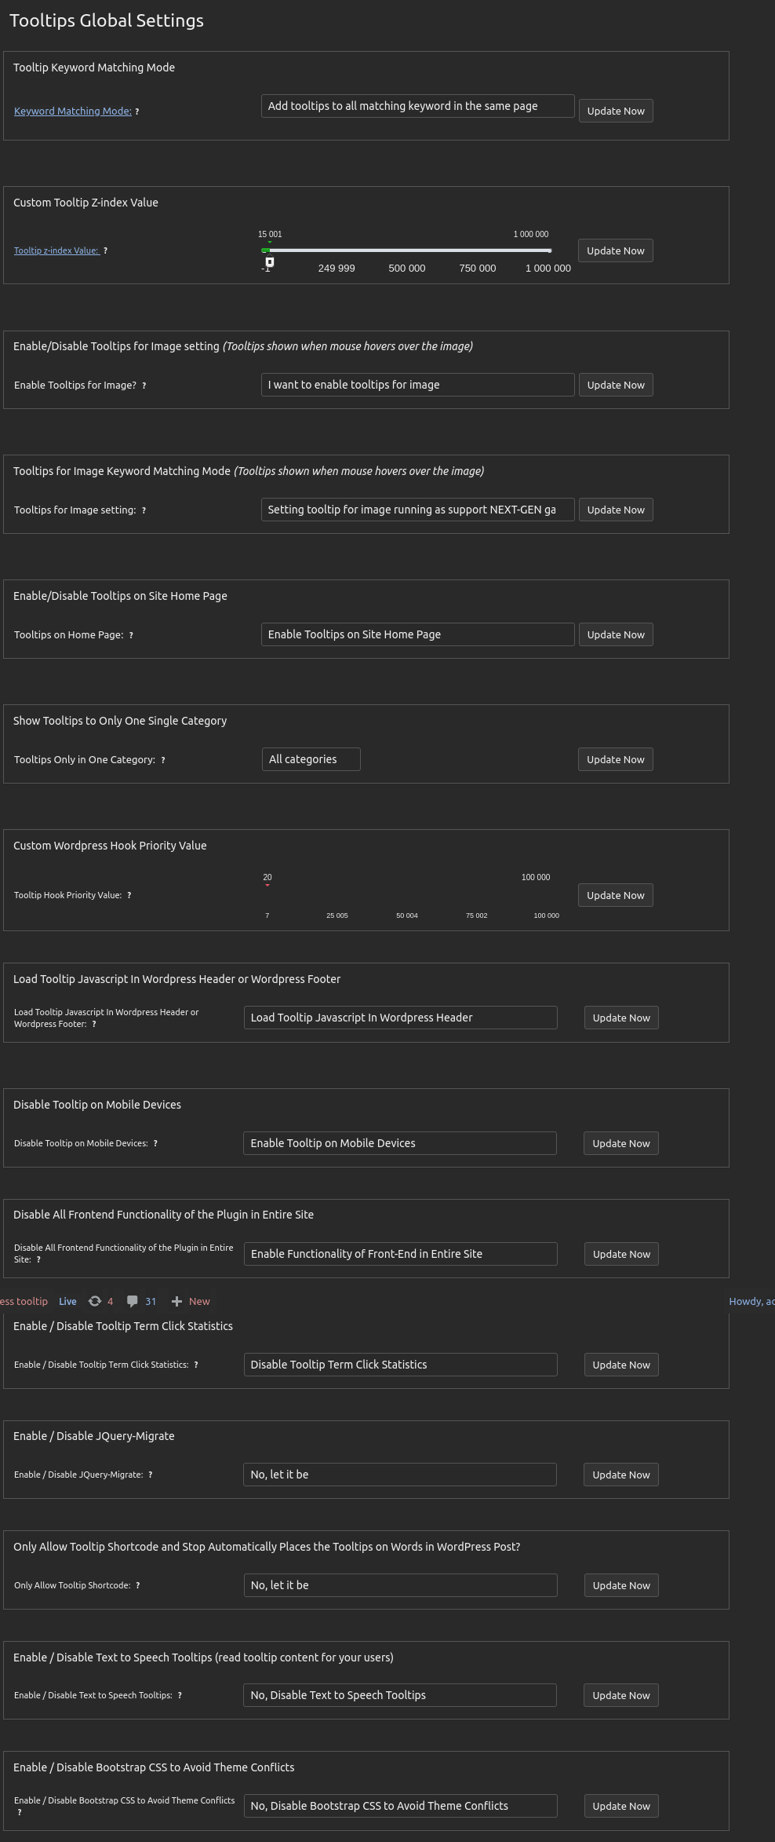This screenshot has height=1842, width=775.
Task: Click help question mark beside Keyword Matching Mode
Action: tap(137, 111)
